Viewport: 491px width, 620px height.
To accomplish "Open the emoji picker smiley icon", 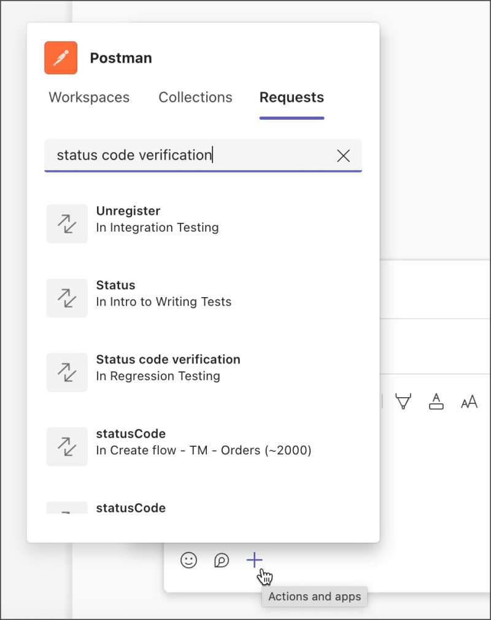I will coord(188,560).
